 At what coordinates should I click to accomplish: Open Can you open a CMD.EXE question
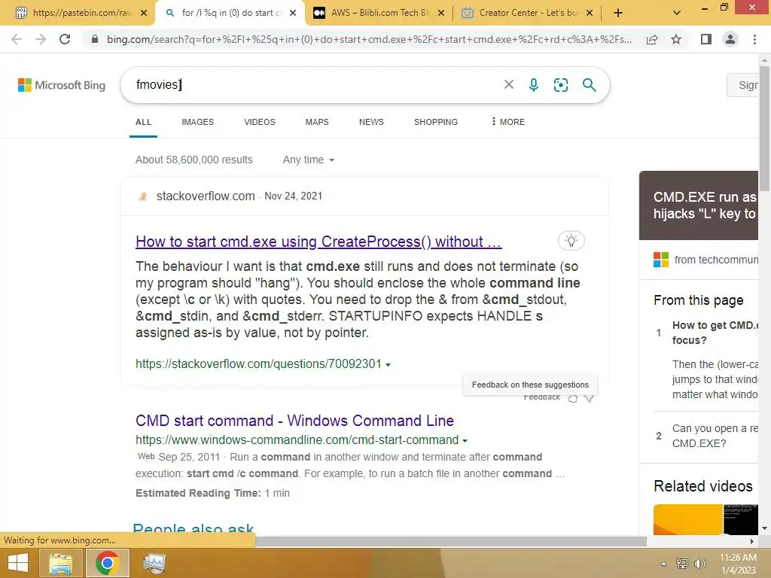click(x=715, y=436)
